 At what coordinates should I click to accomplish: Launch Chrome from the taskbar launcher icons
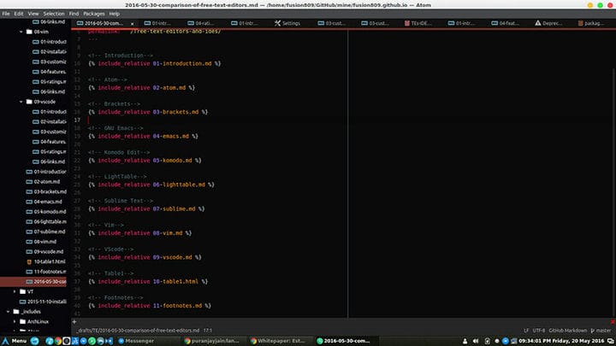[58, 341]
